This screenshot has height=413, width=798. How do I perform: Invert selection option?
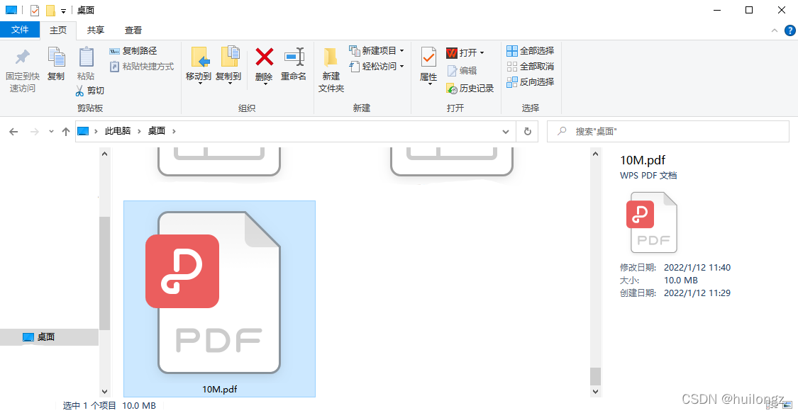coord(531,81)
